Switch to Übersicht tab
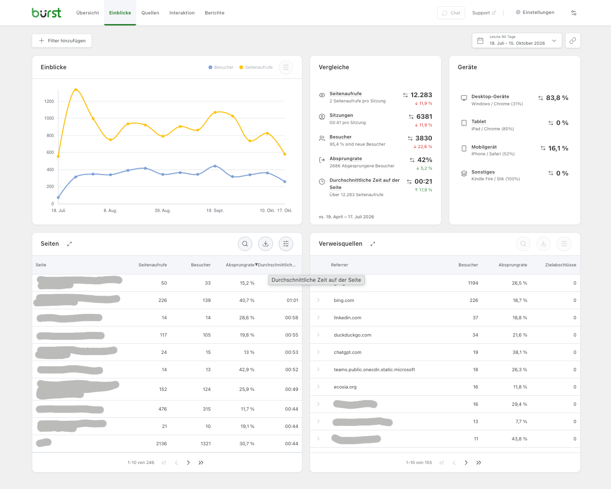 (88, 13)
